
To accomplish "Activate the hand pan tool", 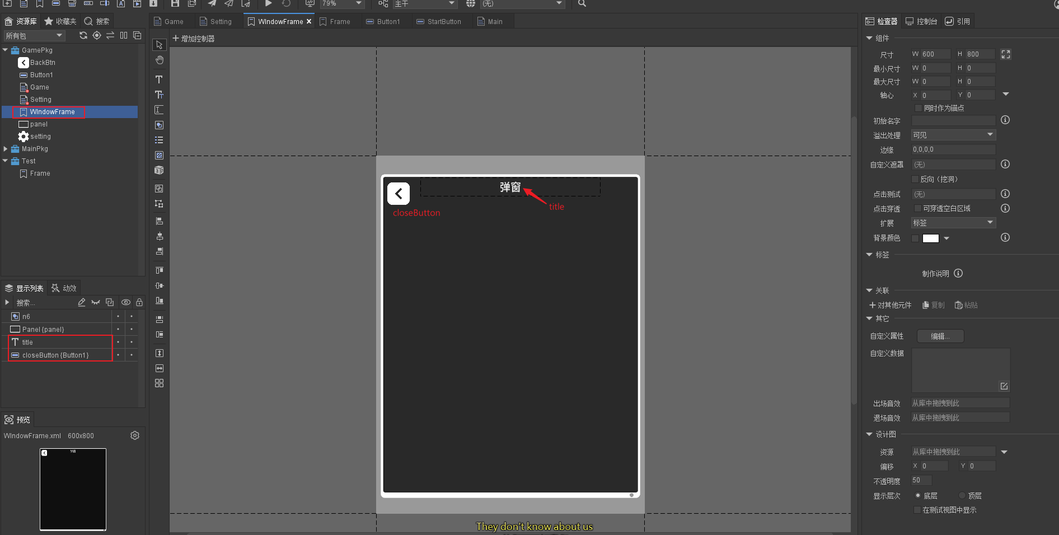I will click(160, 60).
